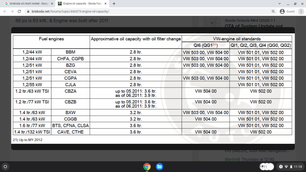Screen dimensions: 306x172
Task: Open the Guest profile button
Action: click(287, 12)
